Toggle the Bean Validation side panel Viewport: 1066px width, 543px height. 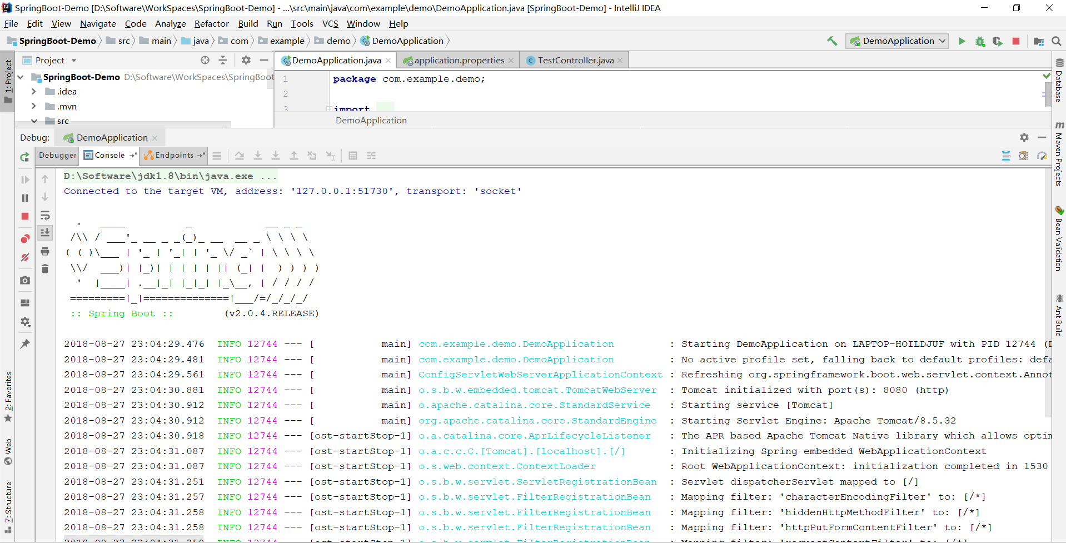point(1059,239)
